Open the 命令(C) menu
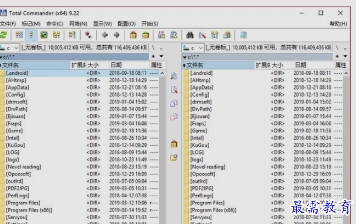 [x=55, y=24]
